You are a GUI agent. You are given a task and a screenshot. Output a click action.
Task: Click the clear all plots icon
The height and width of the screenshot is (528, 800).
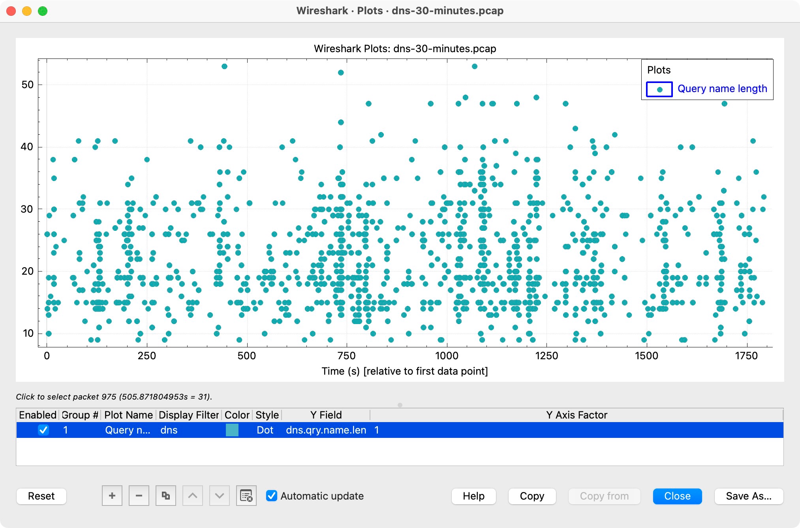coord(246,496)
